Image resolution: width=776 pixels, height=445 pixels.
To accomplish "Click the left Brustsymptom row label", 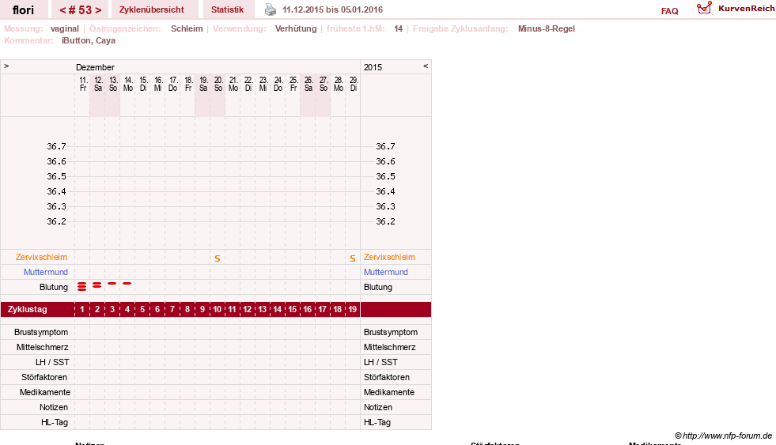I will (41, 332).
